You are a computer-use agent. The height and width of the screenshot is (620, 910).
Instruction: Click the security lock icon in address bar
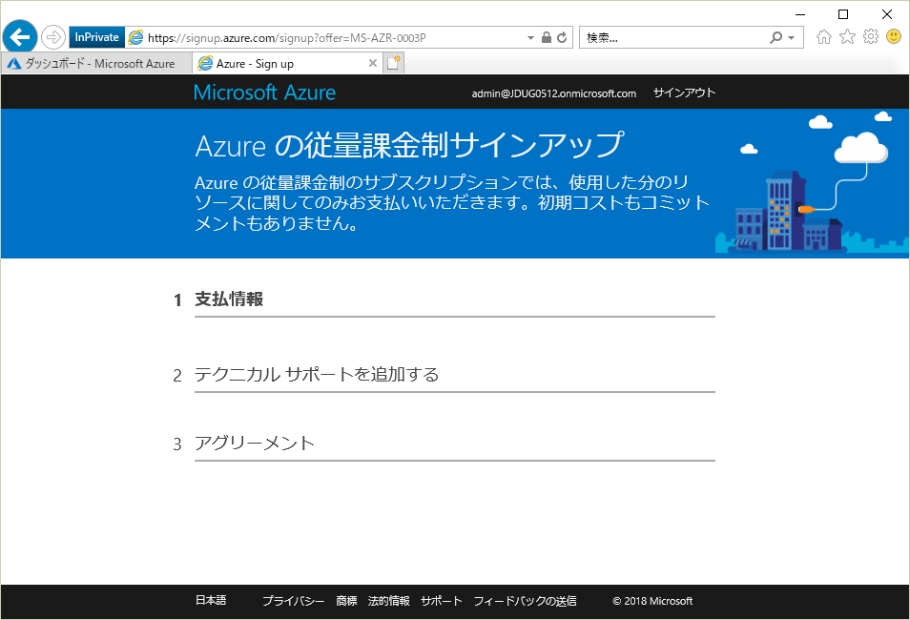[547, 38]
